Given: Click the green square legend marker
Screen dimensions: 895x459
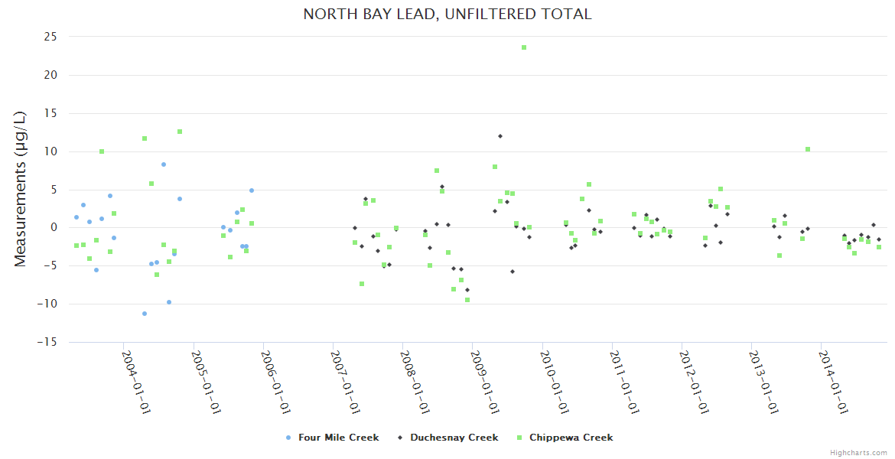Looking at the screenshot, I should coord(519,438).
